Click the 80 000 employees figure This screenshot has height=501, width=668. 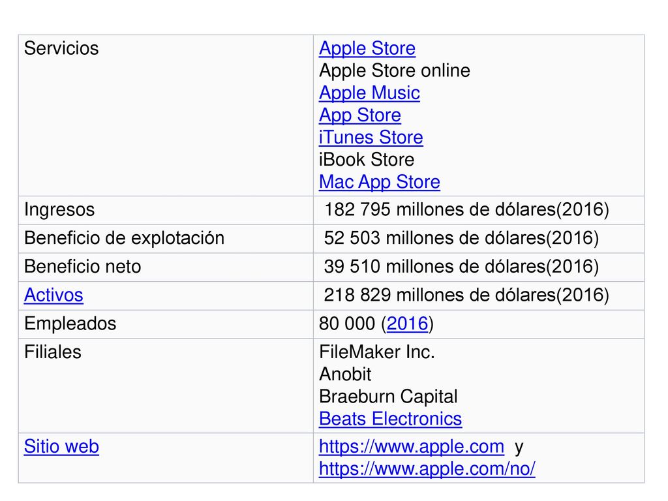tap(347, 324)
